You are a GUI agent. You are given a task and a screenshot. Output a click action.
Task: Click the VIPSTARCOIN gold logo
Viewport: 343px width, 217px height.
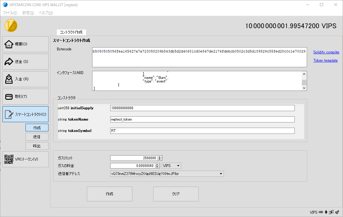[11, 25]
